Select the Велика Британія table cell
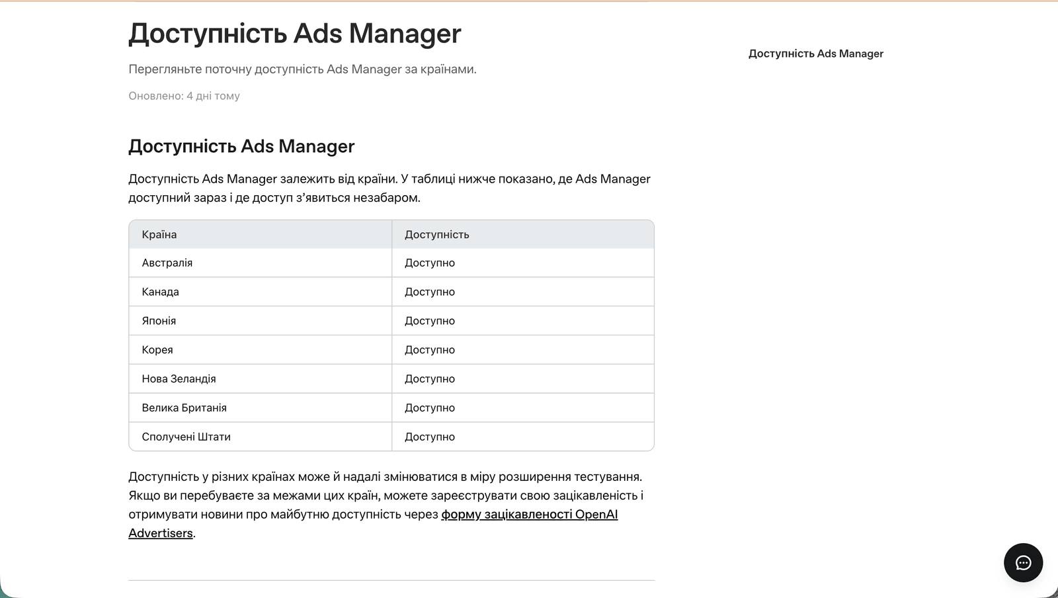Viewport: 1058px width, 598px height. [x=261, y=408]
